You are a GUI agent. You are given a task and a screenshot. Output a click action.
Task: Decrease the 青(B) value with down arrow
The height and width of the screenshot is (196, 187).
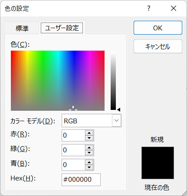coord(89,167)
